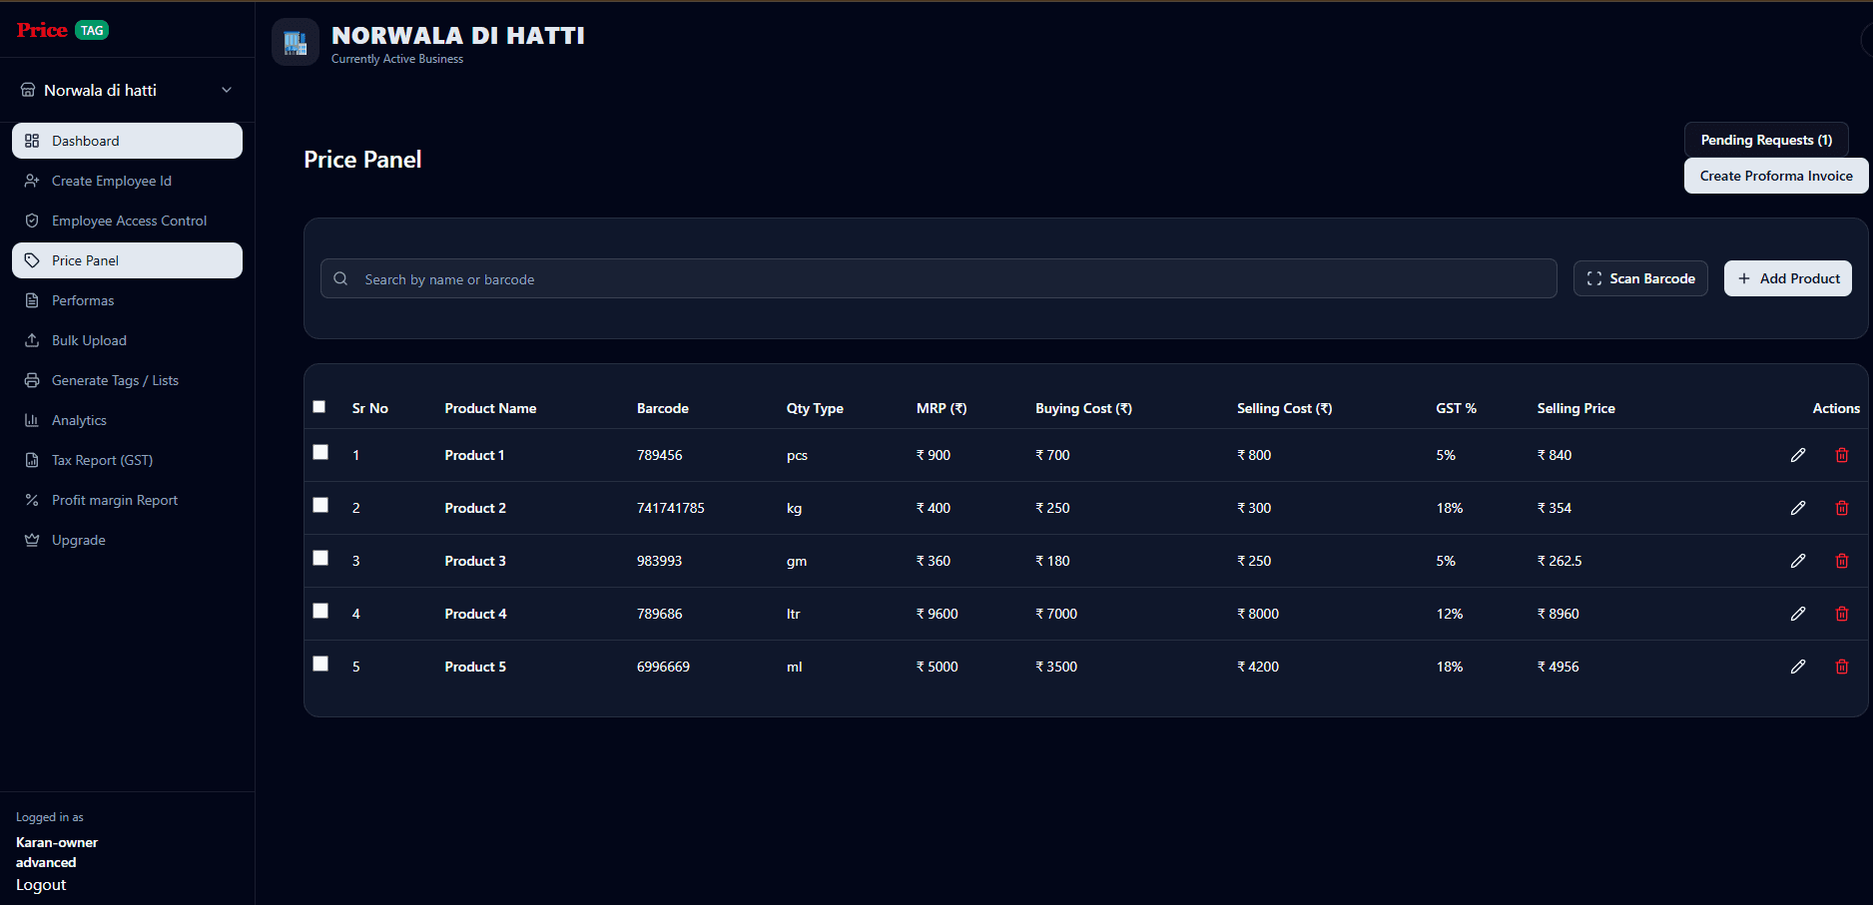
Task: Click the Norwala Di Hatti business logo
Action: tap(296, 42)
